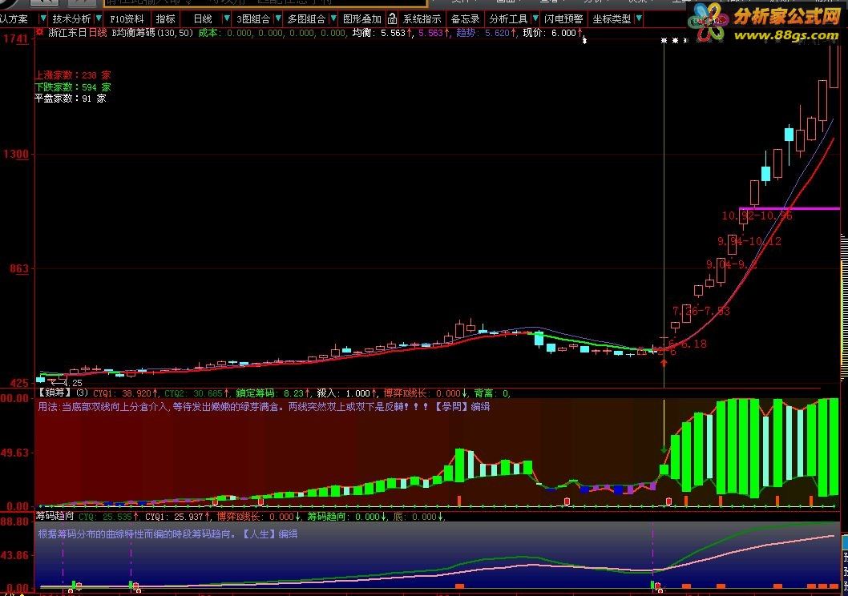This screenshot has height=596, width=848.
Task: Click the 平盘家数:91 家 label
Action: [x=71, y=99]
